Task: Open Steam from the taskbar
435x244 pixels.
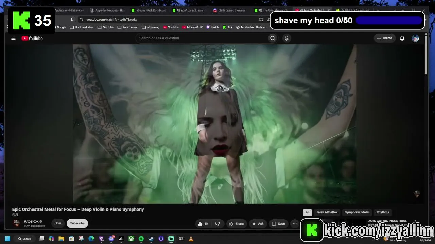Action: 151,239
